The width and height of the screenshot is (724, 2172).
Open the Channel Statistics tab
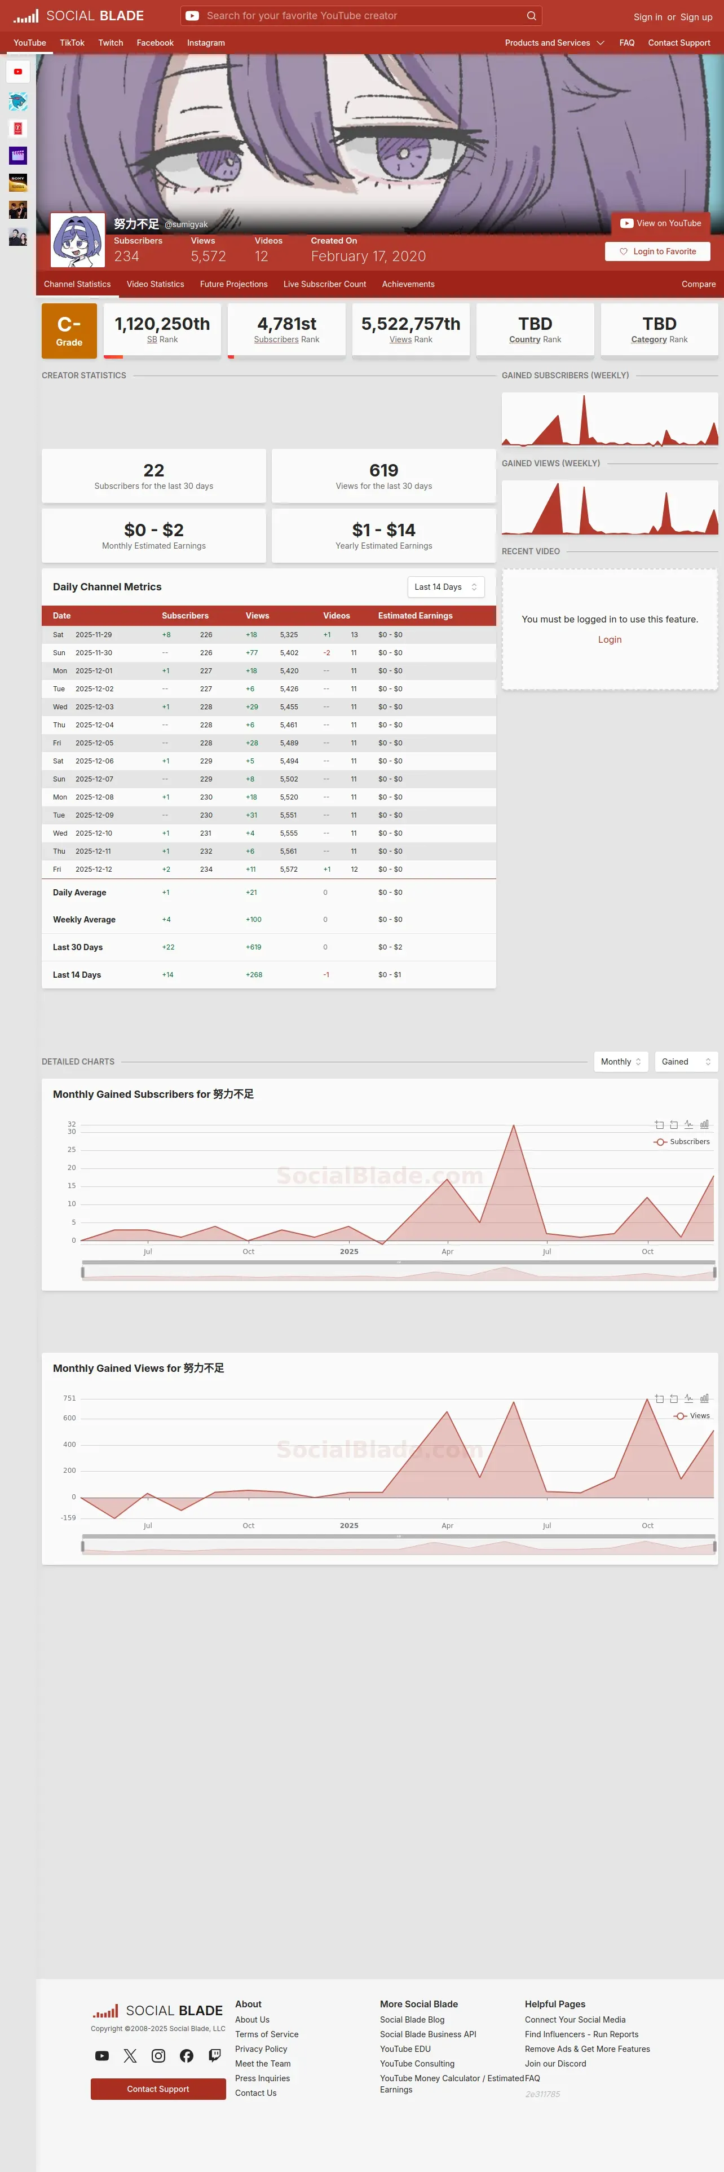click(x=78, y=284)
